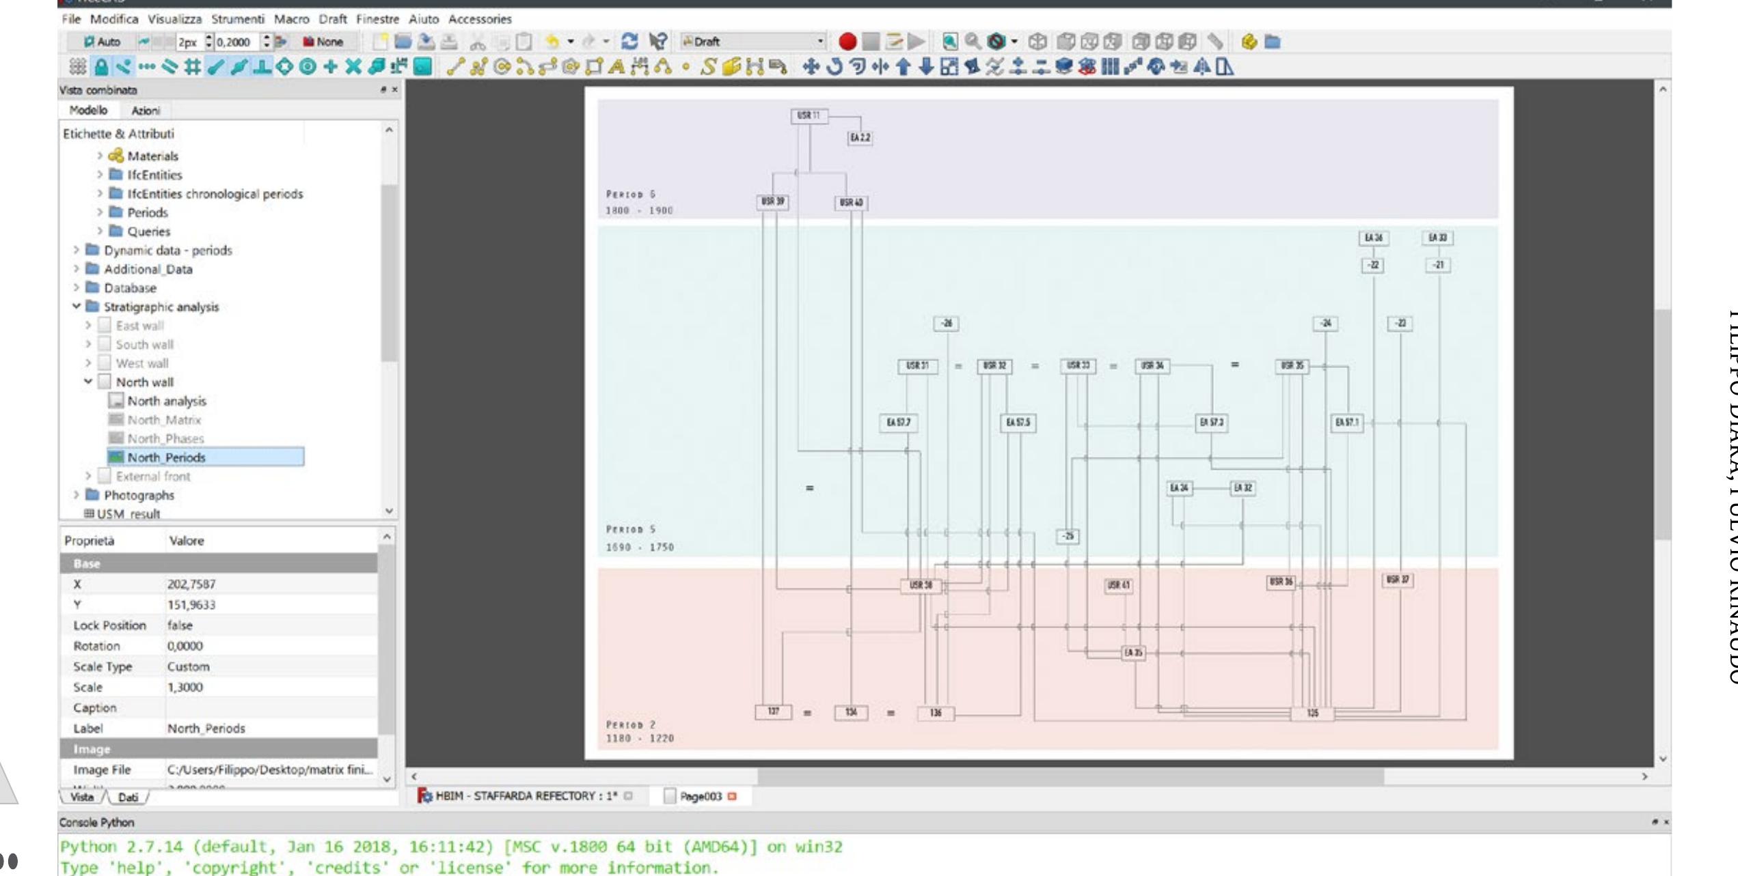Expand the Photographs folder
This screenshot has width=1738, height=876.
click(x=77, y=495)
